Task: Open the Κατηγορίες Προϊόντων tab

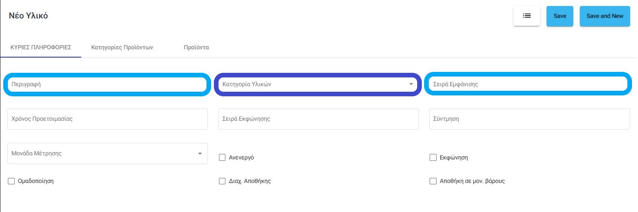Action: pyautogui.click(x=122, y=47)
